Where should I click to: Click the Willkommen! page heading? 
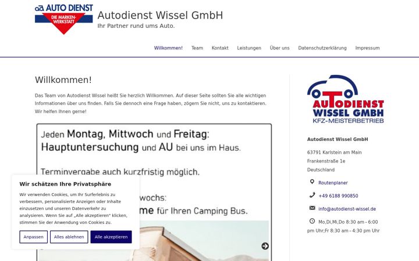pos(63,80)
